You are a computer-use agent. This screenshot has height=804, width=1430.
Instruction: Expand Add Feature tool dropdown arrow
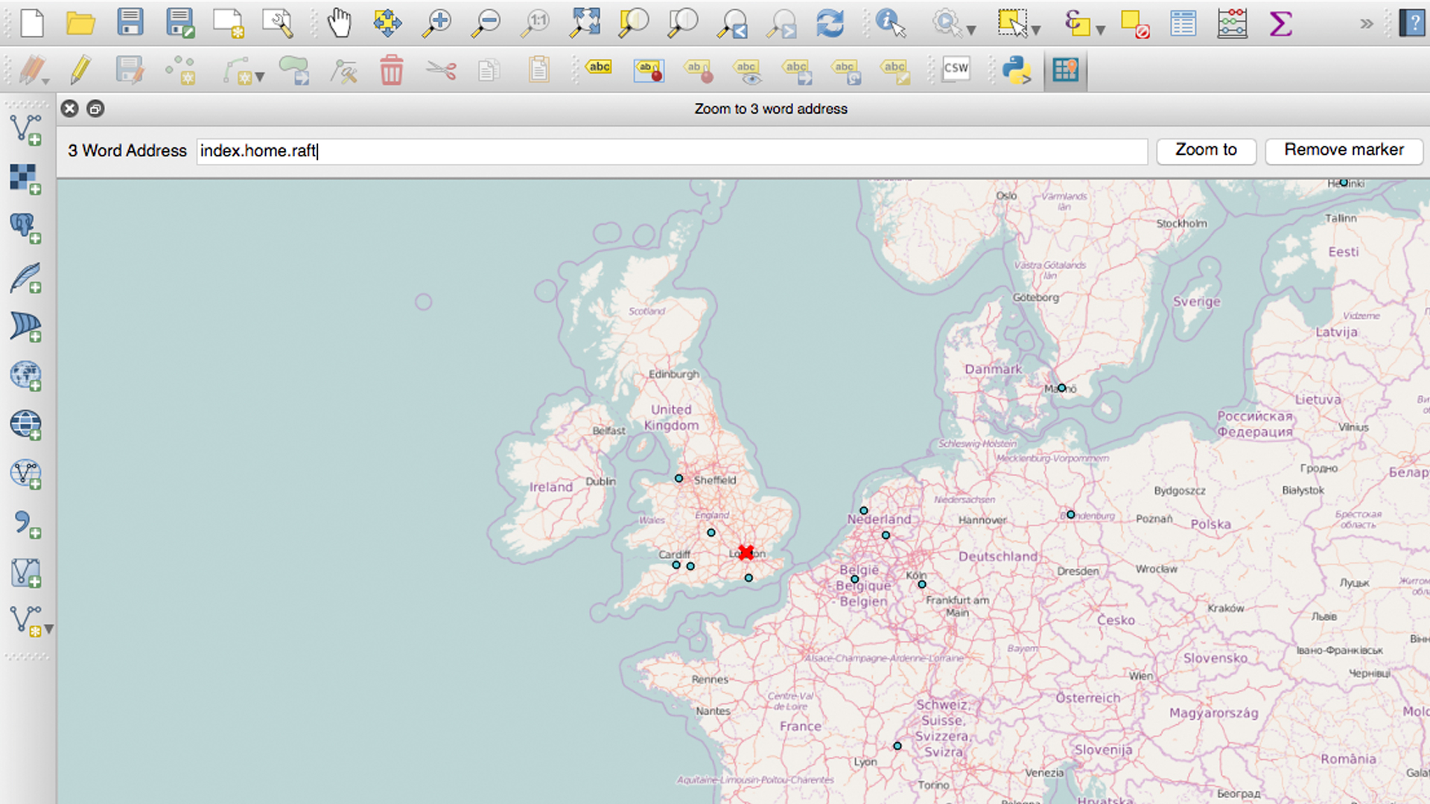pyautogui.click(x=260, y=77)
